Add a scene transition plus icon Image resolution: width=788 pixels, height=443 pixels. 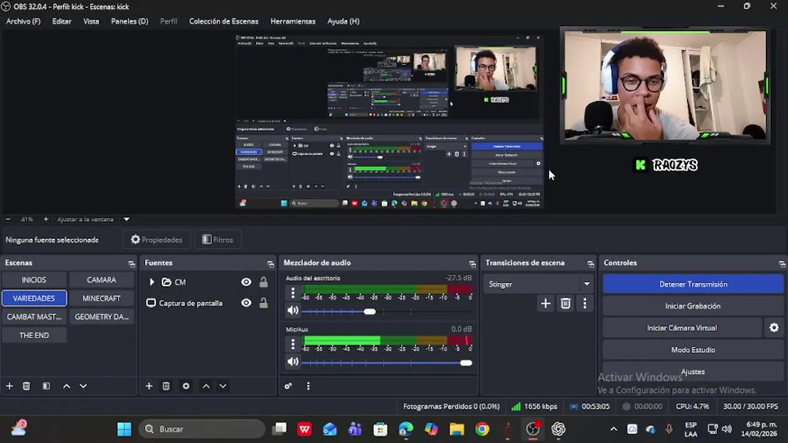pyautogui.click(x=545, y=303)
